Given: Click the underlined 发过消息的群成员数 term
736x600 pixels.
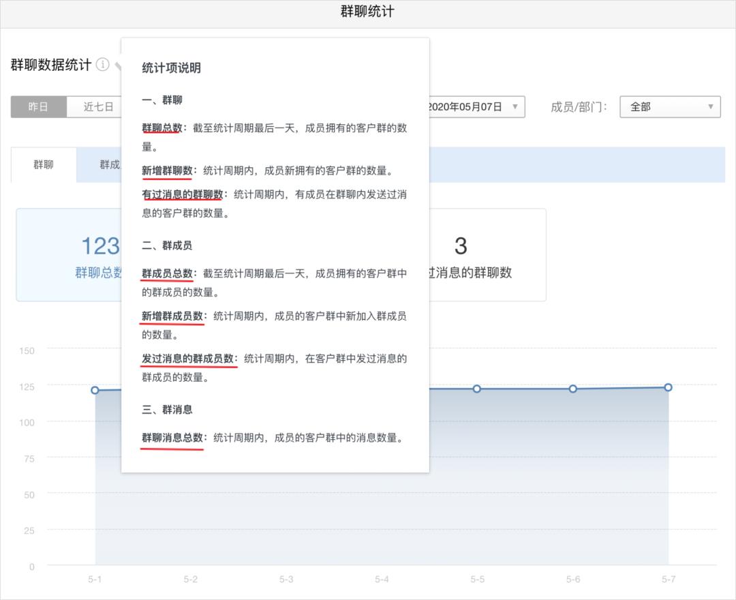Looking at the screenshot, I should 187,359.
